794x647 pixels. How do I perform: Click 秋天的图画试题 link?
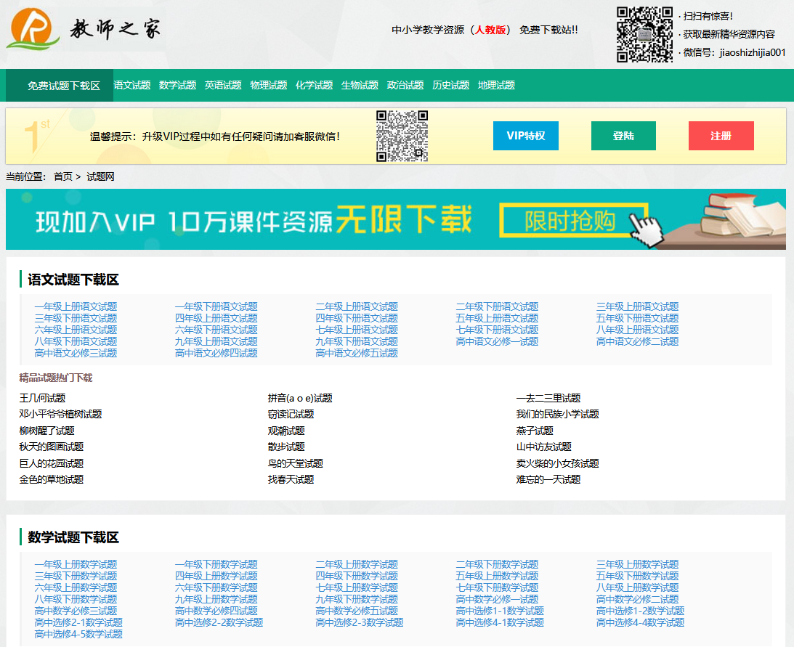[x=52, y=447]
